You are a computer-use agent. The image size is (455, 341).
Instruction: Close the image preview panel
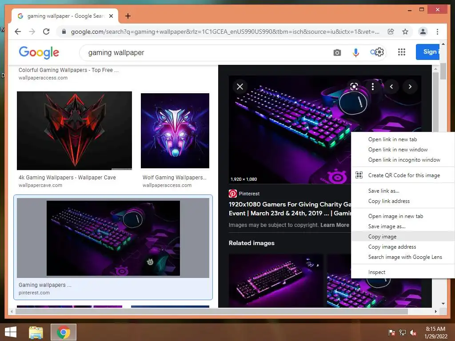pos(240,87)
